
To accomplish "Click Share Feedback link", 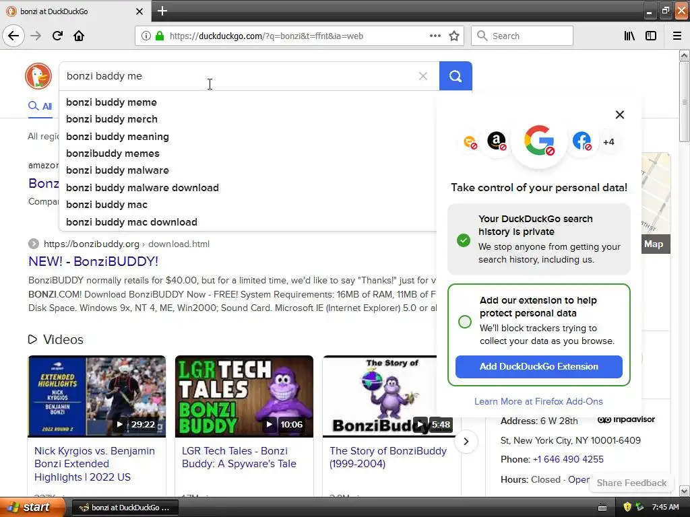I will [x=631, y=483].
